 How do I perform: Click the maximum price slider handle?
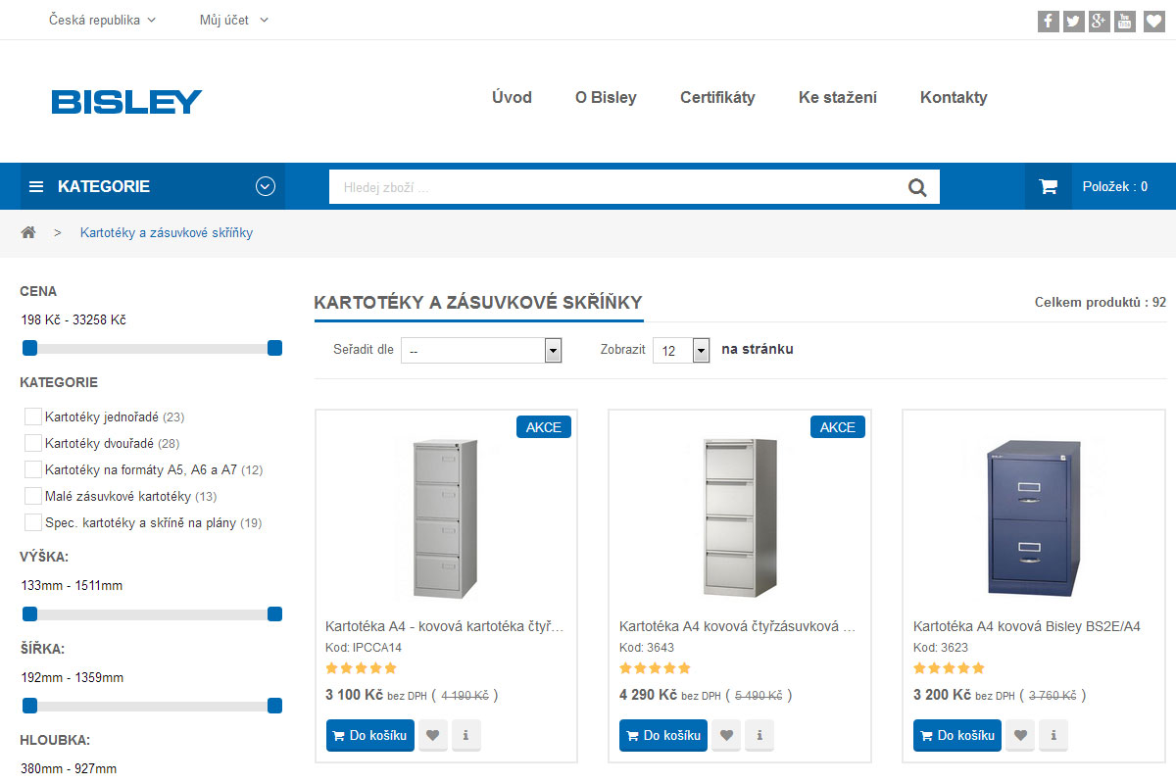pos(274,348)
